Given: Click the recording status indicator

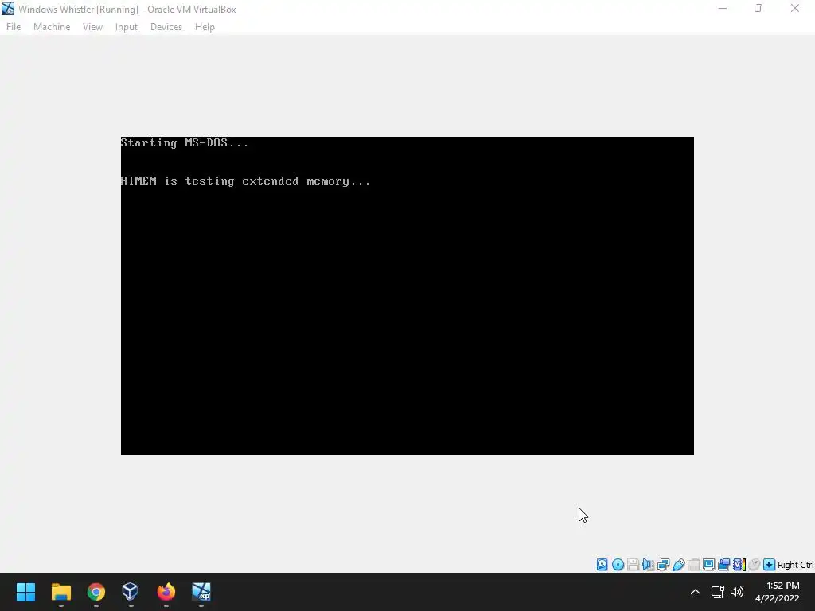Looking at the screenshot, I should (723, 565).
